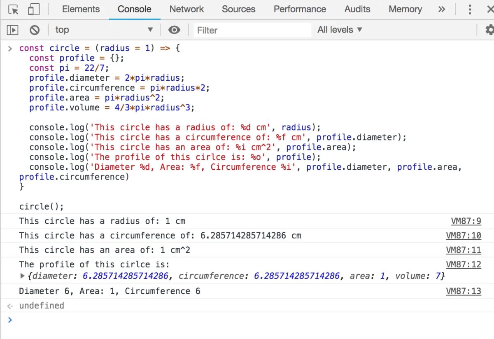Show more tabs with the double chevron
The height and width of the screenshot is (339, 494).
coord(442,9)
